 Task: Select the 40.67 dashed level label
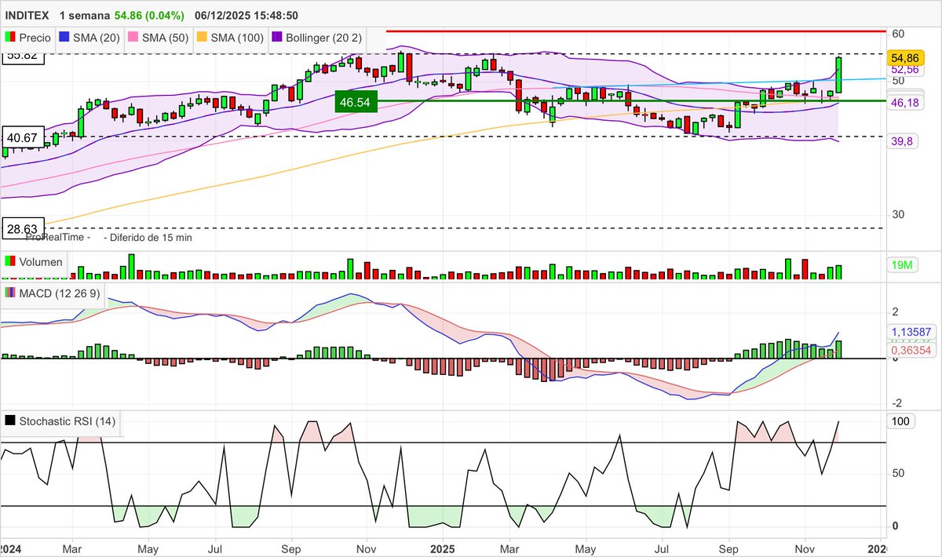(22, 137)
